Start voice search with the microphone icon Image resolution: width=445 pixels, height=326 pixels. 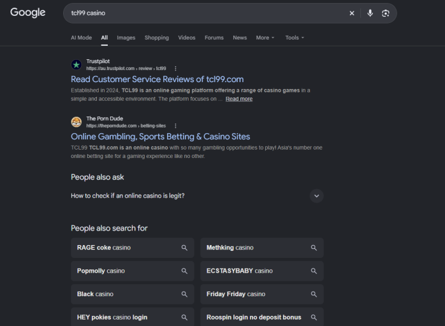click(370, 13)
